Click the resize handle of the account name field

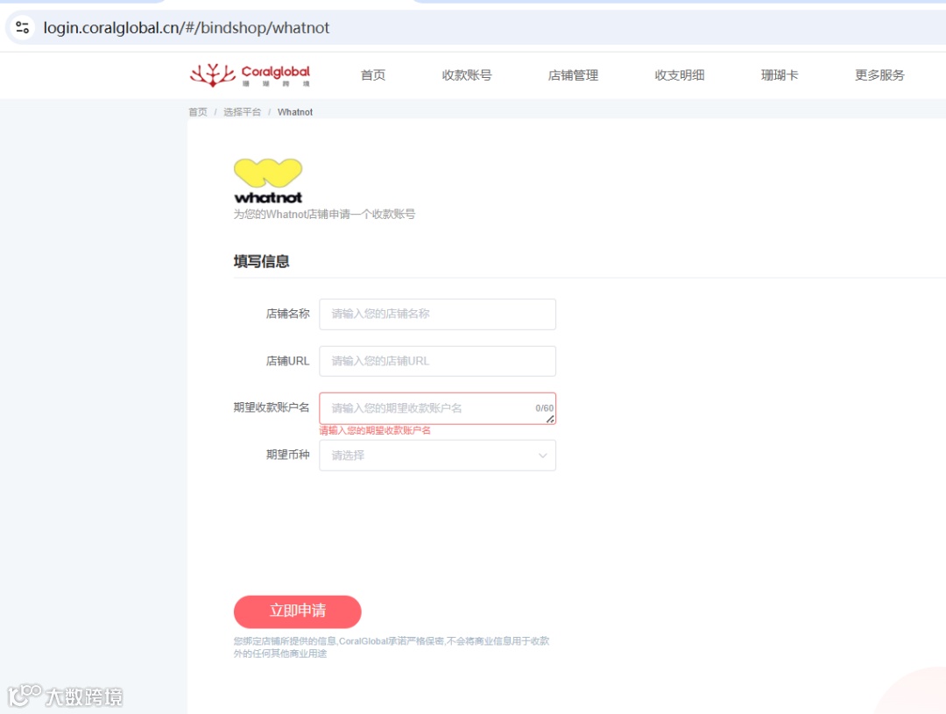pos(549,419)
